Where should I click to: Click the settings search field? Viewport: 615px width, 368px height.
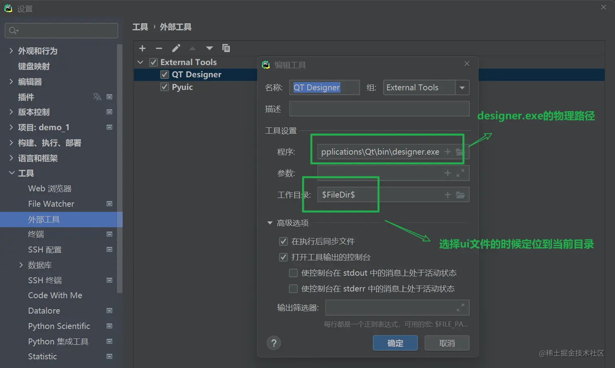click(x=61, y=30)
